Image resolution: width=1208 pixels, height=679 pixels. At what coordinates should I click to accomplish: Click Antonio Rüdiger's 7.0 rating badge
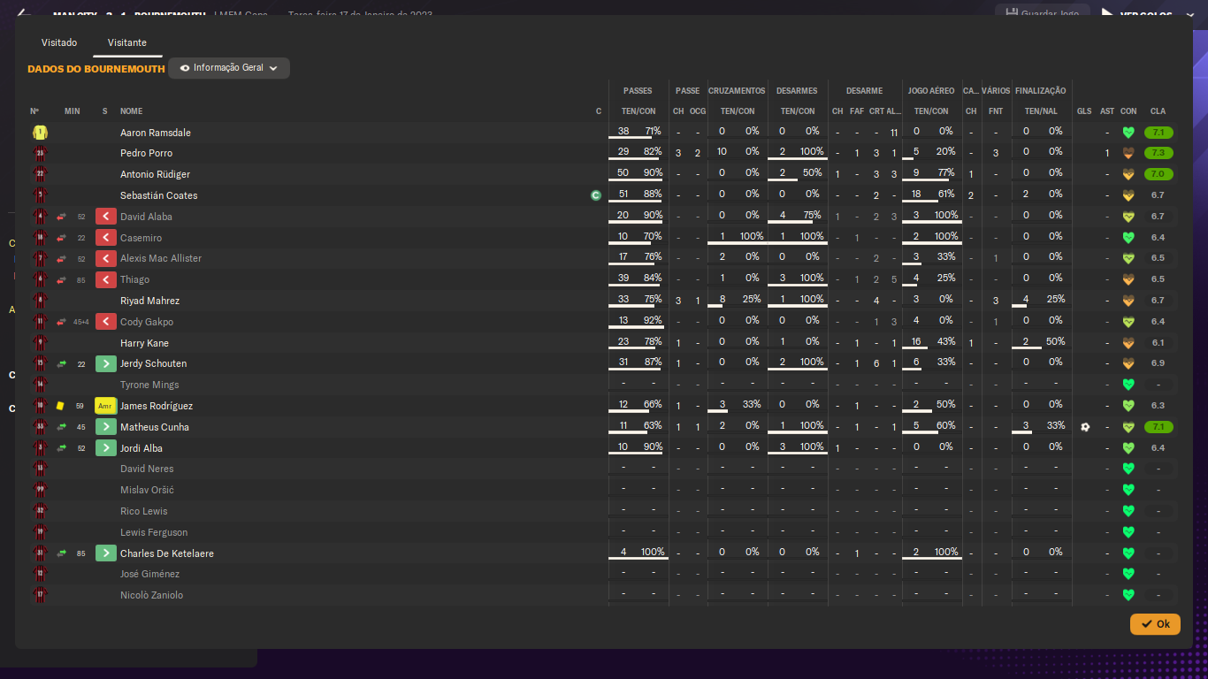[1158, 174]
